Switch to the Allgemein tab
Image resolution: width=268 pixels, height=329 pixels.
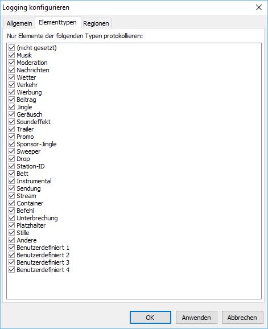click(x=19, y=23)
